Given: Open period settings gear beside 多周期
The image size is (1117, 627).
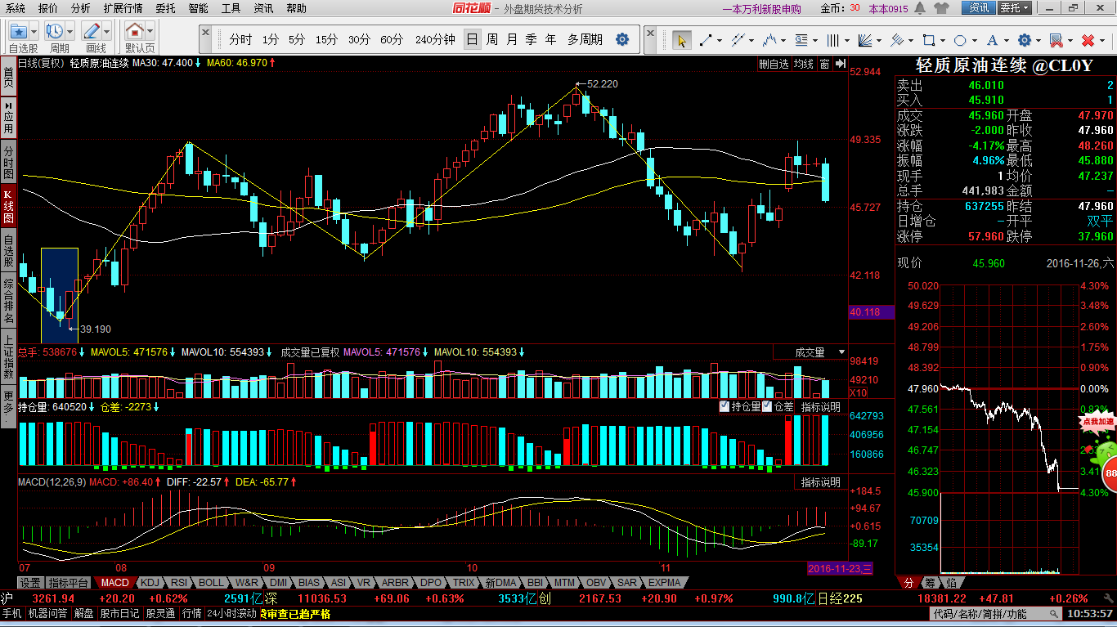Looking at the screenshot, I should (622, 39).
